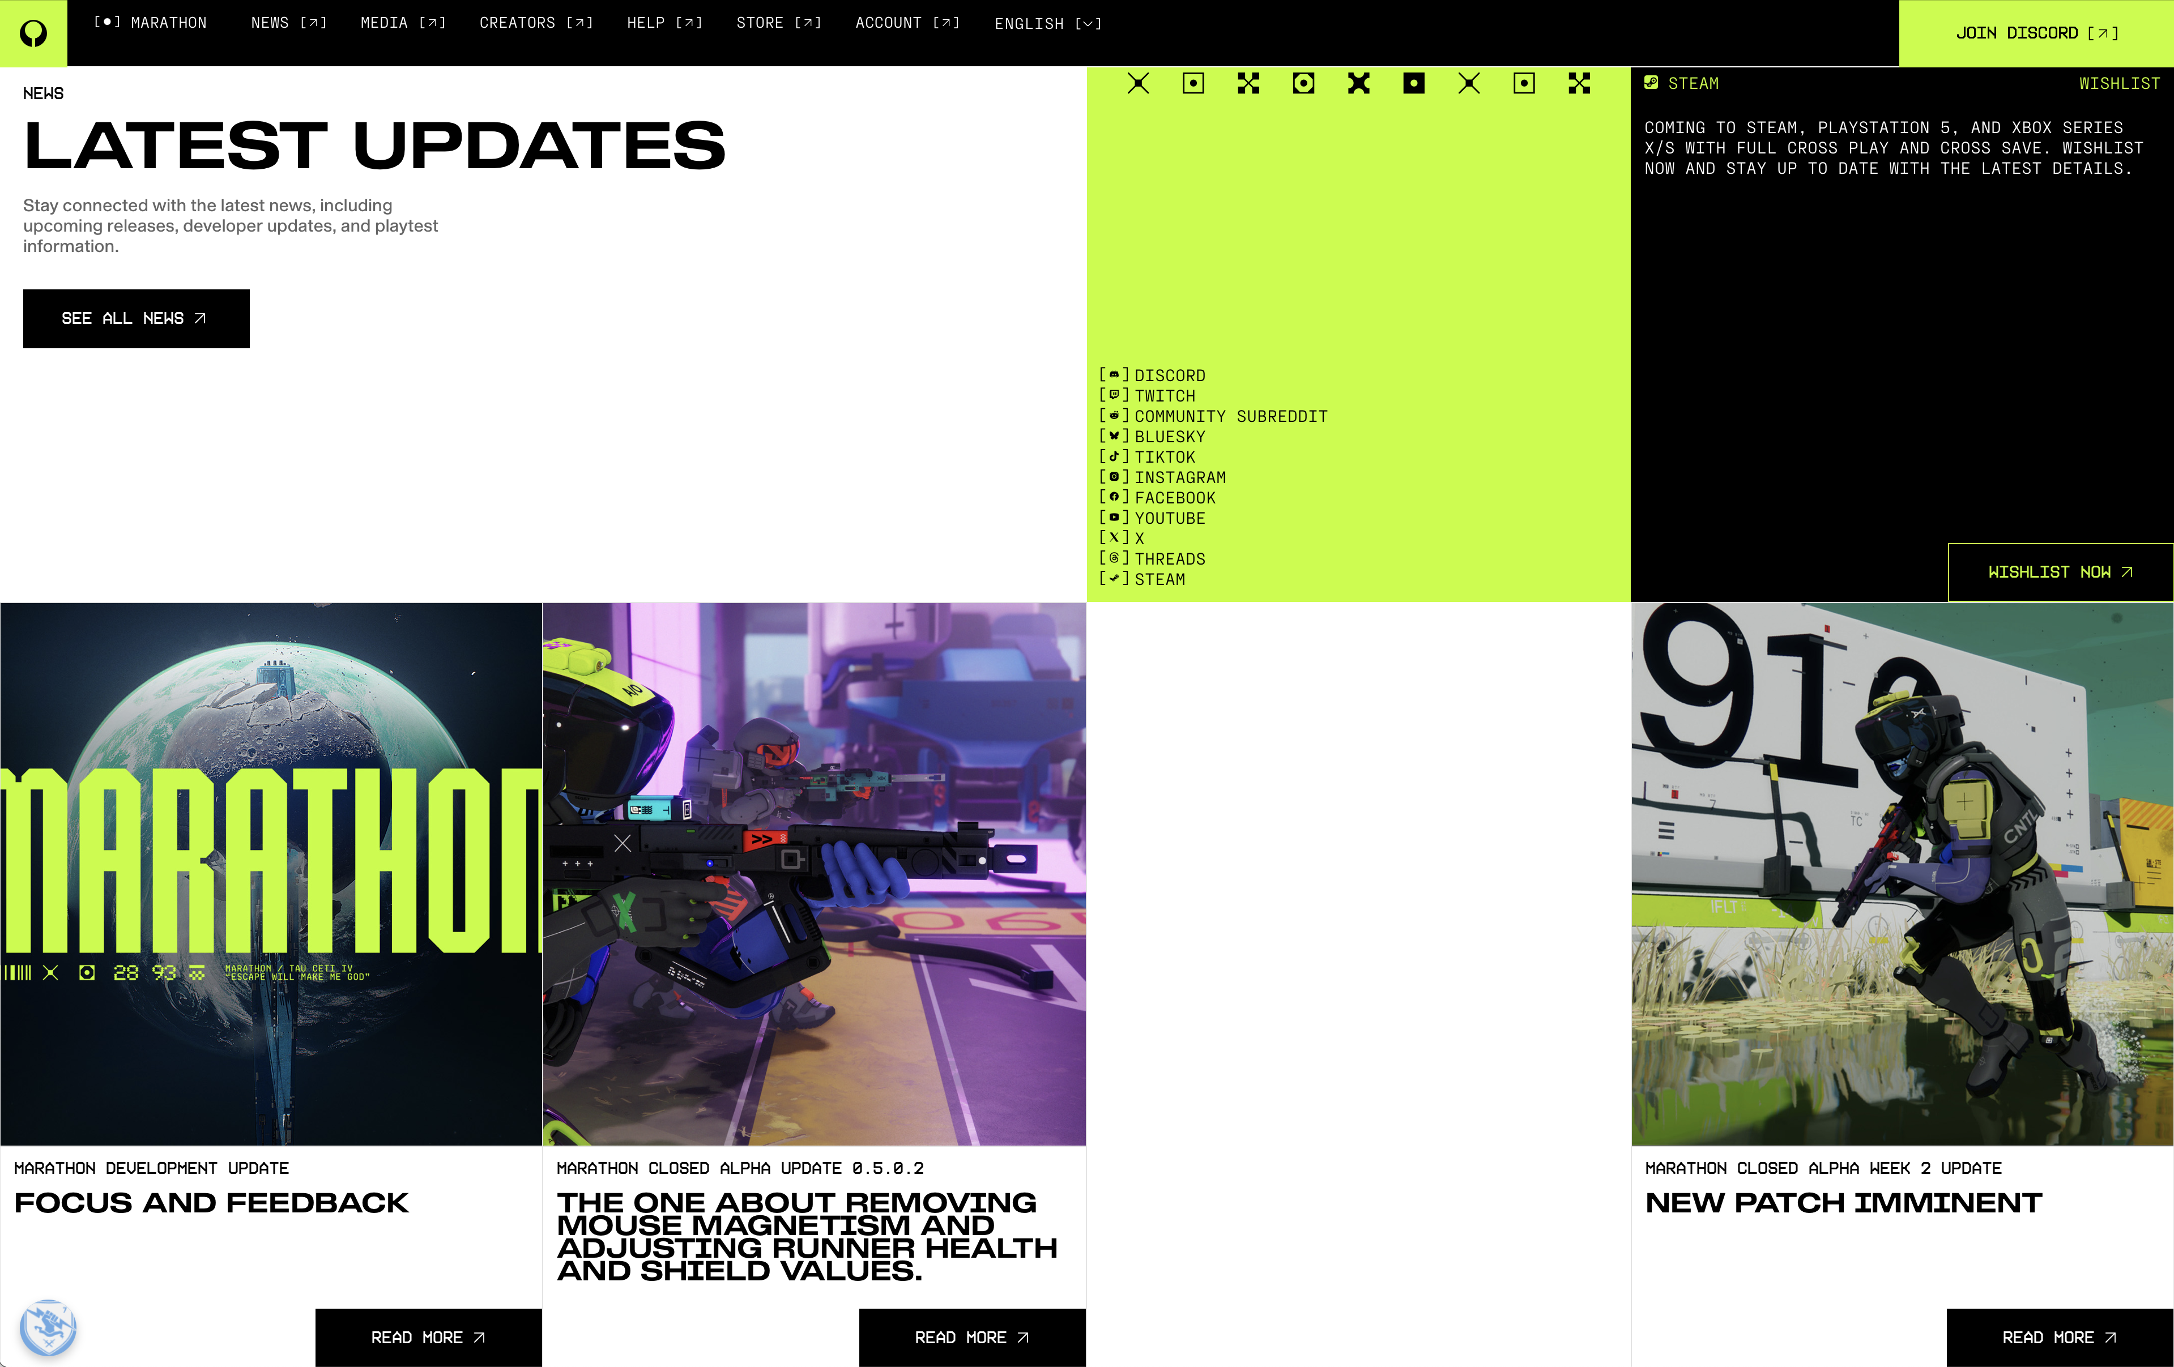Click the Bluesky butterfly icon

point(1113,436)
